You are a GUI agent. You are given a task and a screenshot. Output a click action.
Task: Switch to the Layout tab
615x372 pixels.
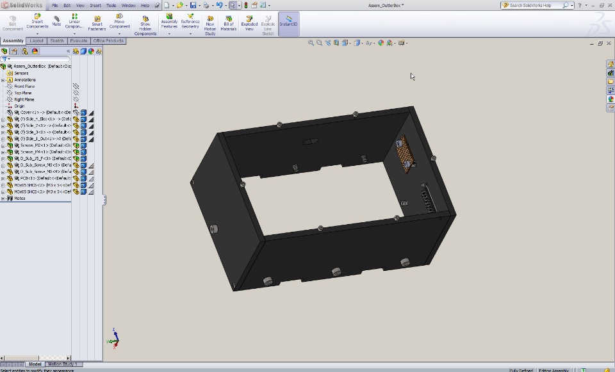[x=37, y=41]
